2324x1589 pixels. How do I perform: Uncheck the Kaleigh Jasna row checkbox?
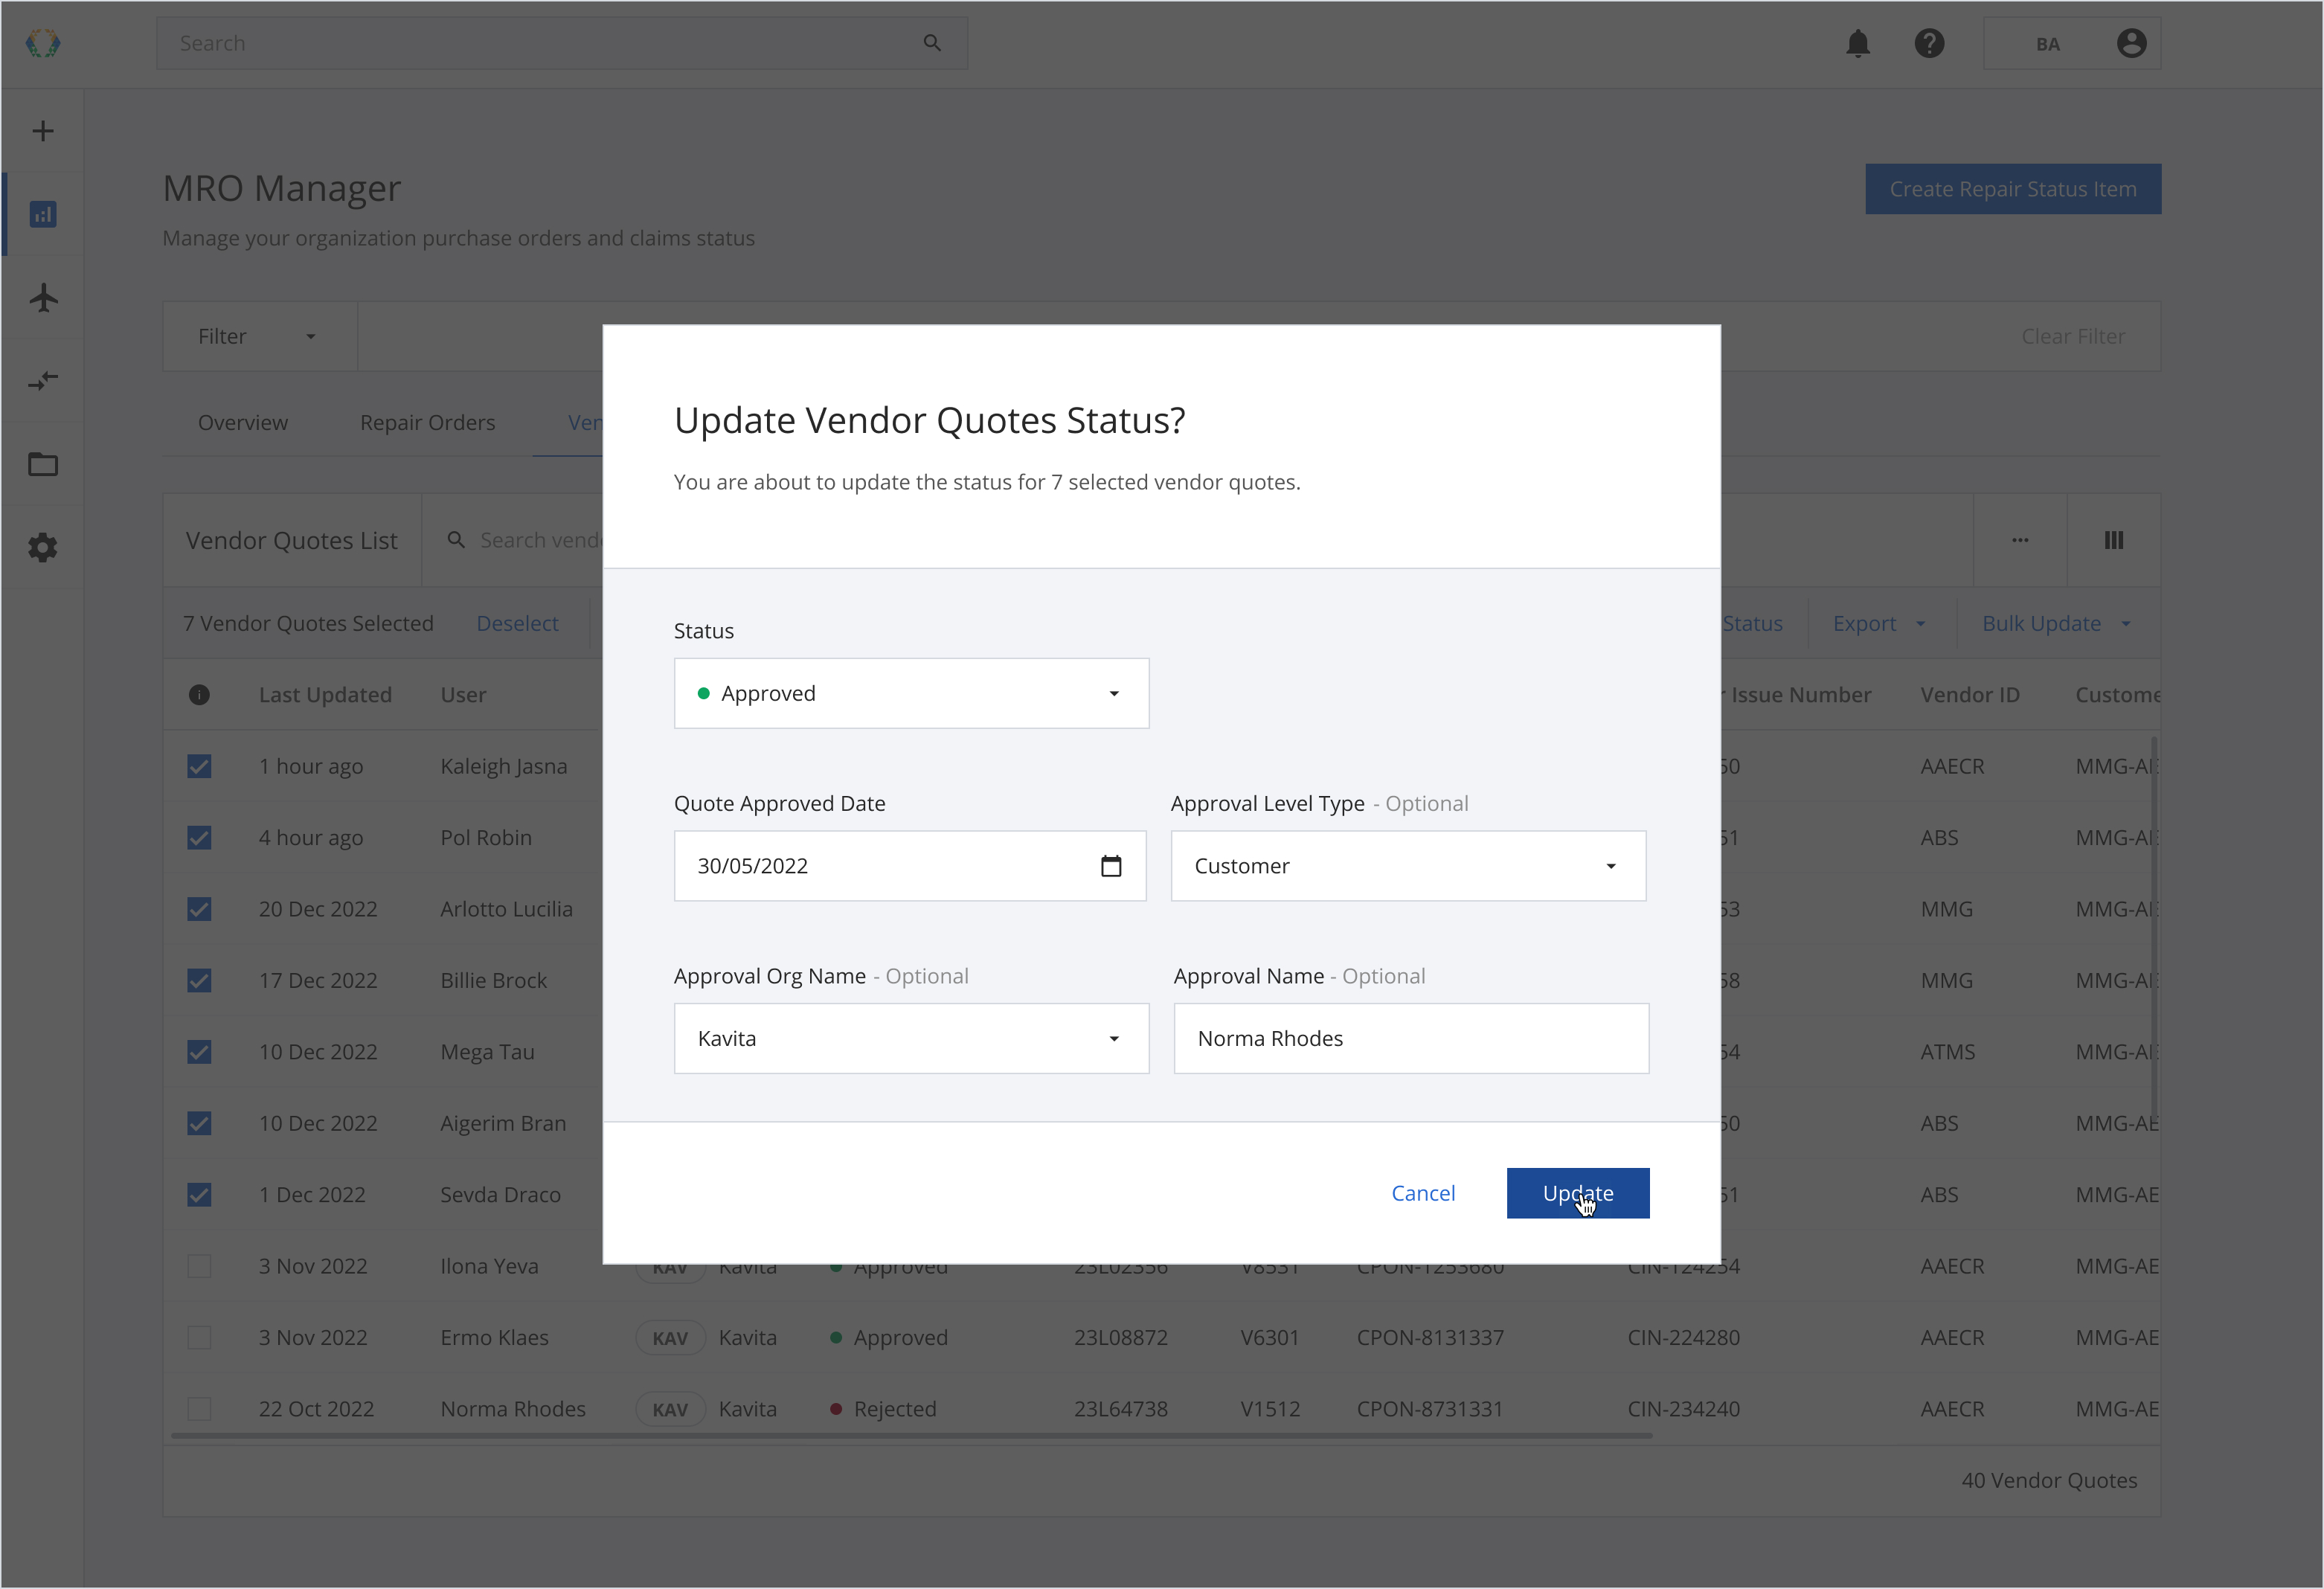[x=199, y=766]
